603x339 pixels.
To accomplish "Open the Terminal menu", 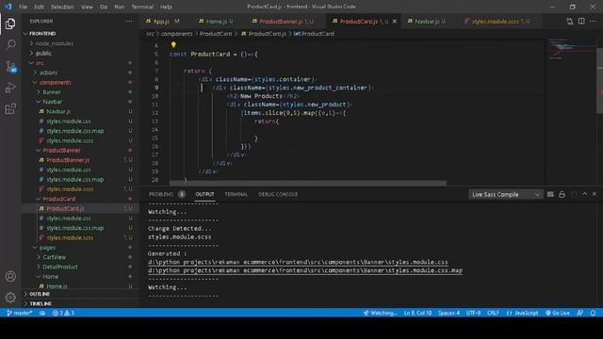I will [142, 7].
